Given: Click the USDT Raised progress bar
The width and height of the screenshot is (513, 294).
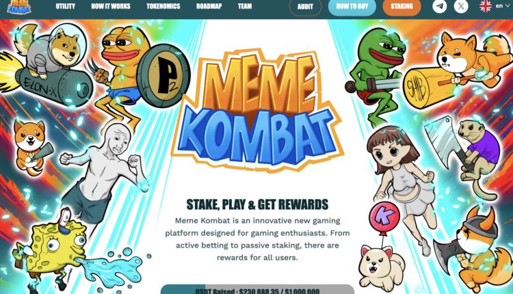Looking at the screenshot, I should [257, 289].
